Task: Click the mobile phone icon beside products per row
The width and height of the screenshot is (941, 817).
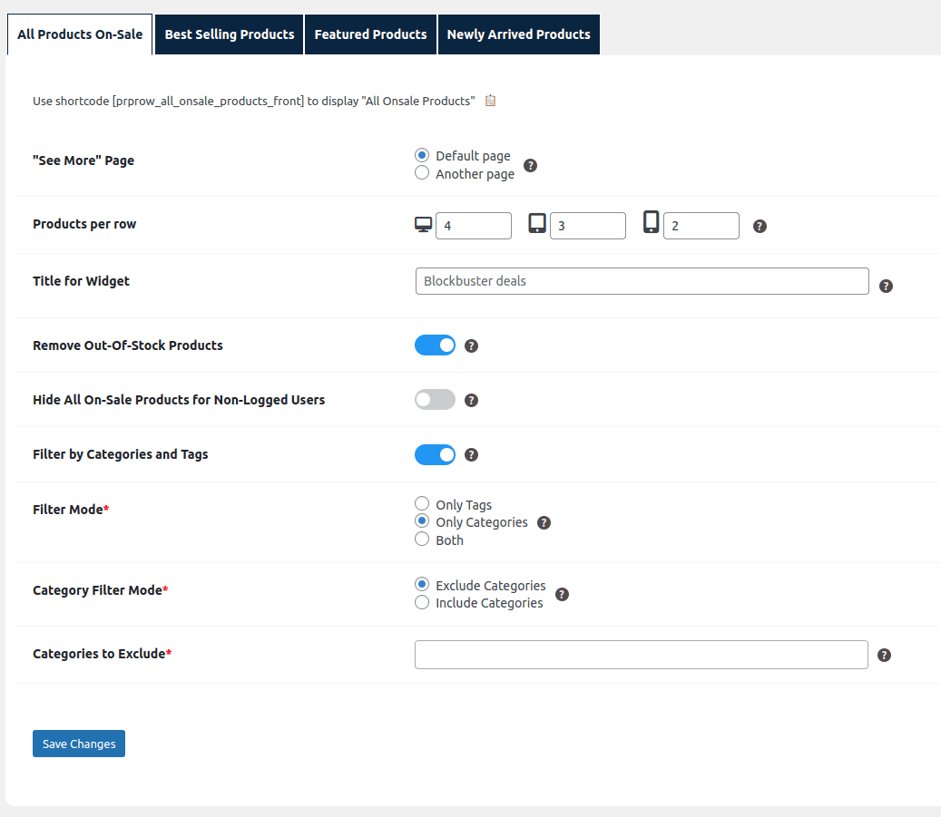Action: coord(651,225)
